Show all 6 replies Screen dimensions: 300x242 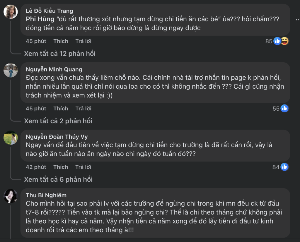coord(58,179)
